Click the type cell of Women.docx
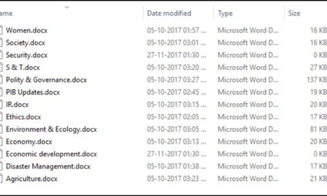327x196 pixels. tap(248, 30)
